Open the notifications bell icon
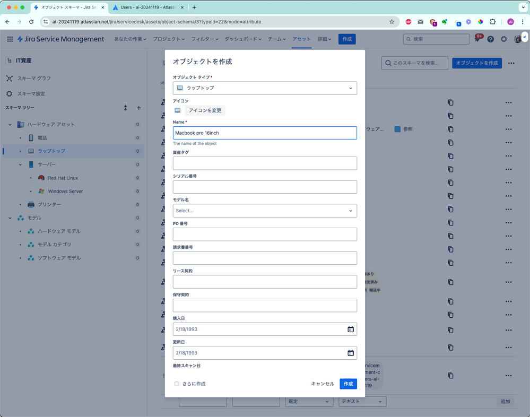530x417 pixels. (477, 39)
